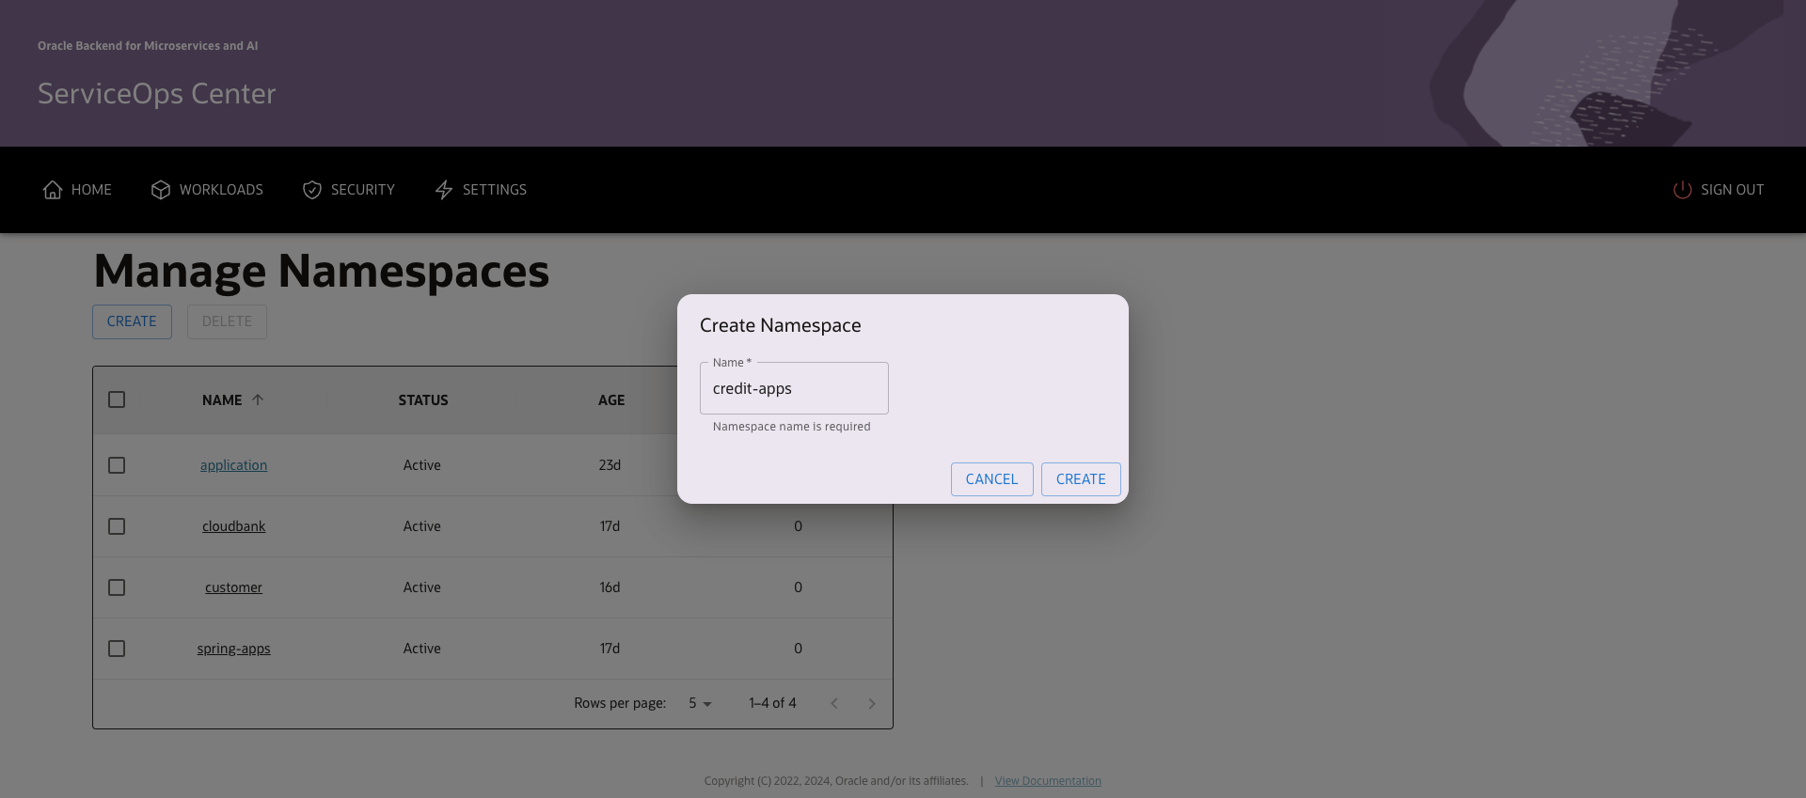Screen dimensions: 1806x798
Task: Click the Home house icon
Action: [x=53, y=190]
